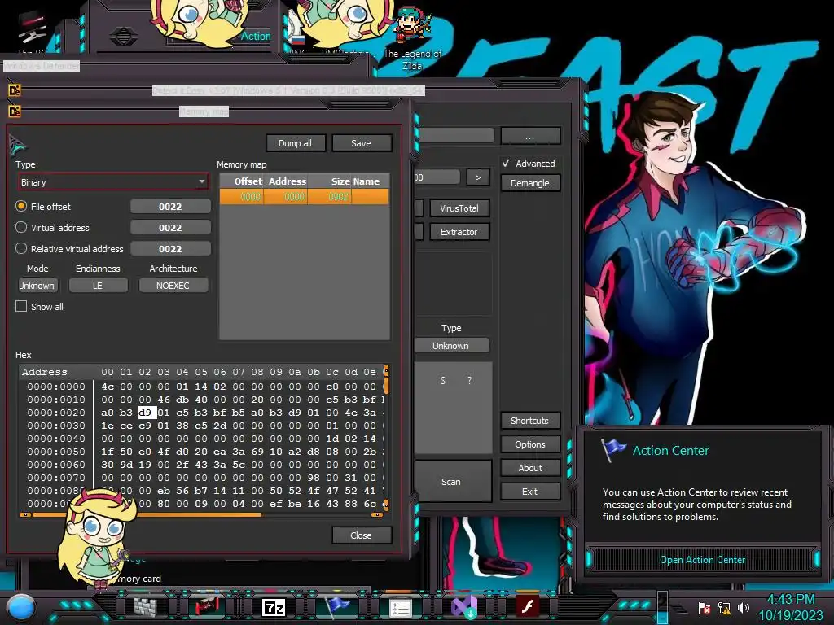Screen dimensions: 834x625
Task: Click hex row address 0000:0030
Action: (56, 426)
